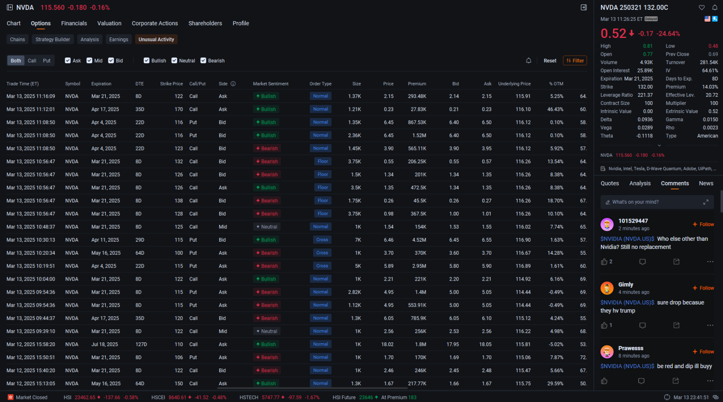Open more options on 101529447's comment
This screenshot has width=723, height=402.
[710, 262]
